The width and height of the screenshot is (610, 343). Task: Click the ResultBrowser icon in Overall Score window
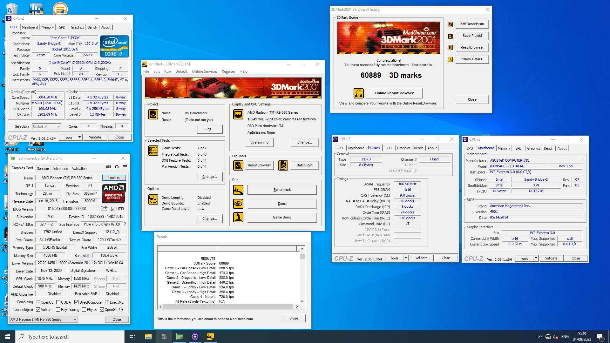pyautogui.click(x=450, y=48)
